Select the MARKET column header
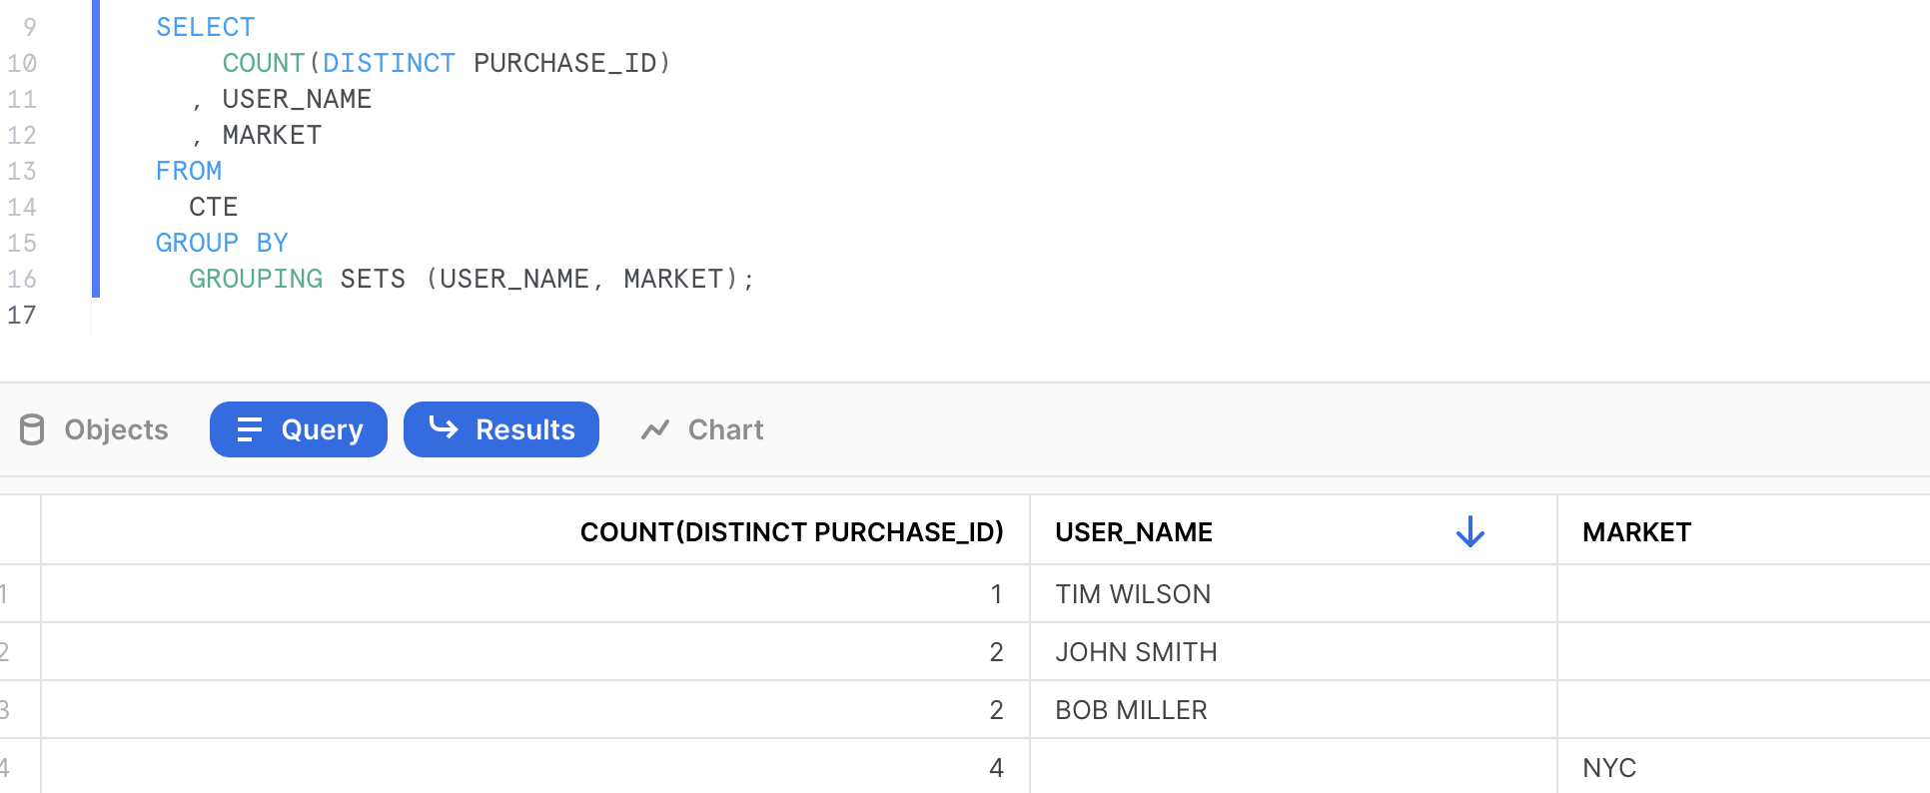 coord(1636,532)
